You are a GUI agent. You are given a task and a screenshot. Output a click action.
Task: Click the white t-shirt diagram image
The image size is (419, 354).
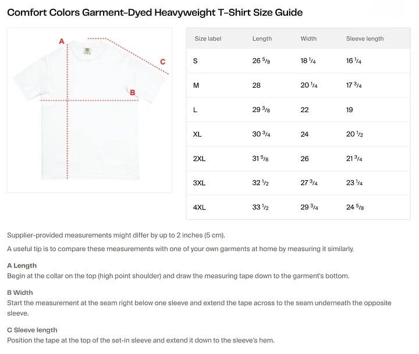coord(90,110)
